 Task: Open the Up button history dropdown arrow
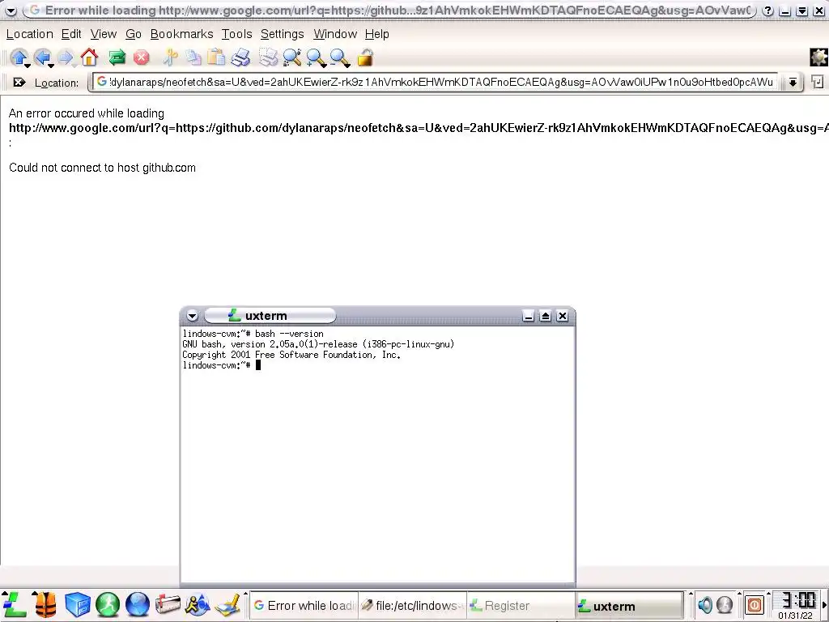[x=28, y=66]
